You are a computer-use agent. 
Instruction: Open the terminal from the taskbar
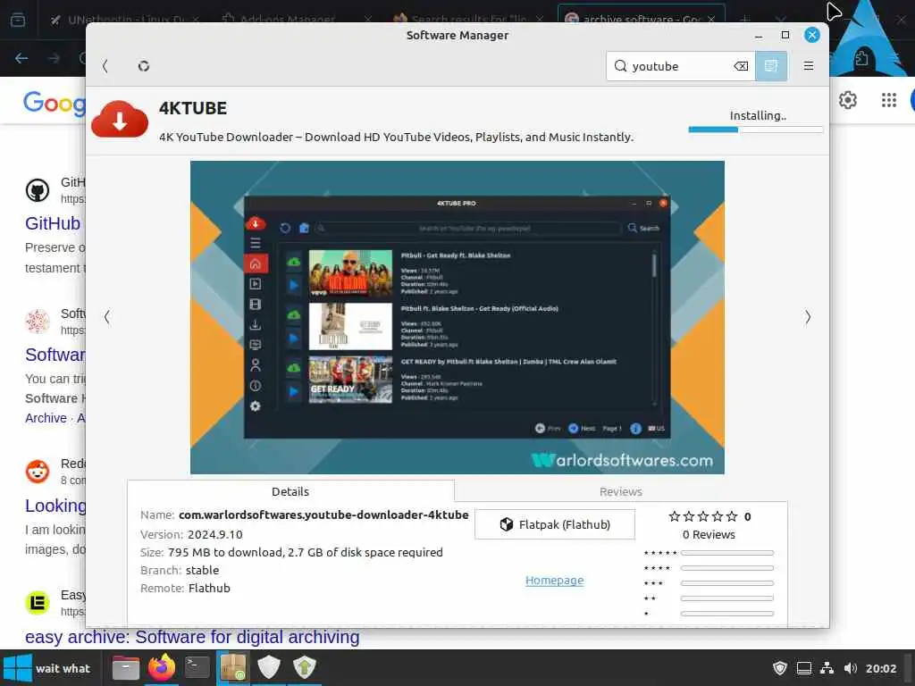click(x=197, y=667)
